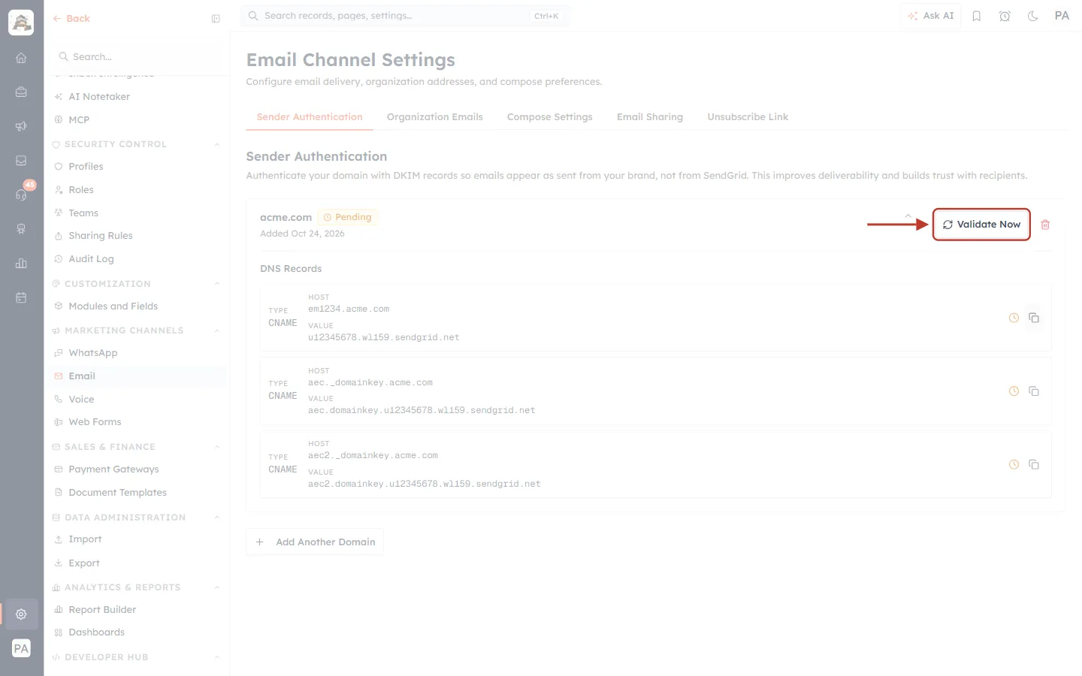Open the bar chart analytics icon in rail
Screen dimensions: 1082x676
click(21, 264)
